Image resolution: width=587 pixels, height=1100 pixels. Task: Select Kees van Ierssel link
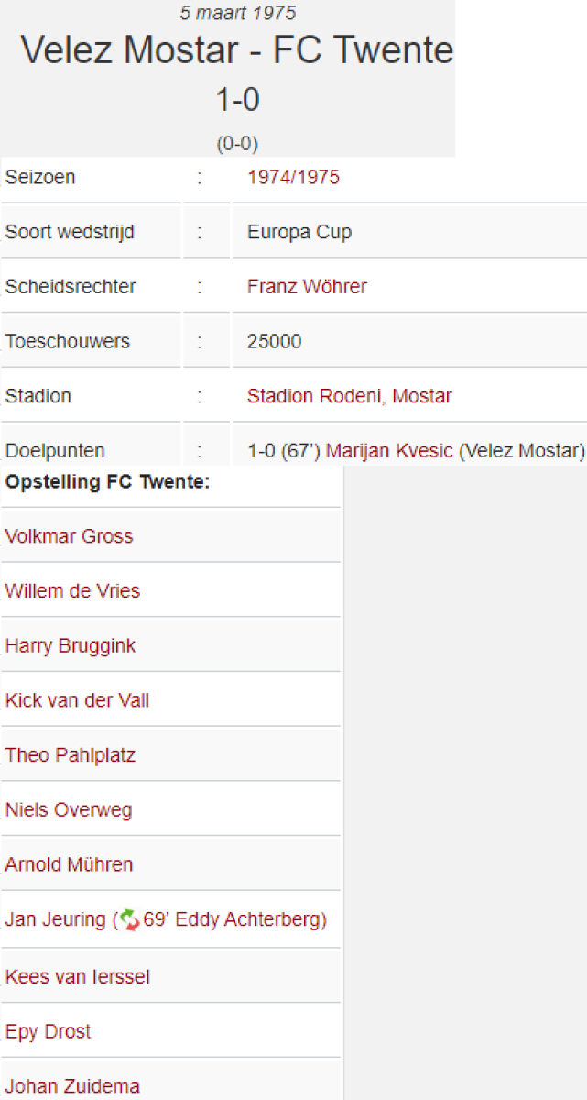(x=77, y=977)
